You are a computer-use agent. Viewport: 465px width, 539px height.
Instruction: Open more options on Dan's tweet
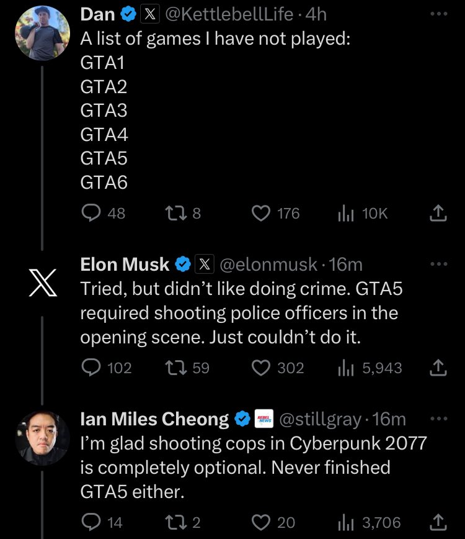click(x=438, y=14)
